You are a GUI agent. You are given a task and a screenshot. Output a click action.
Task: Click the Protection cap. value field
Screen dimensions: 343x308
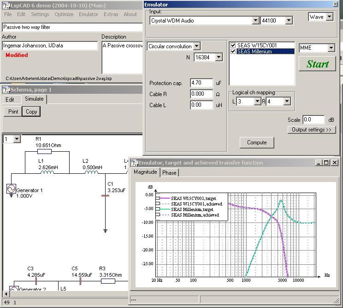(201, 83)
